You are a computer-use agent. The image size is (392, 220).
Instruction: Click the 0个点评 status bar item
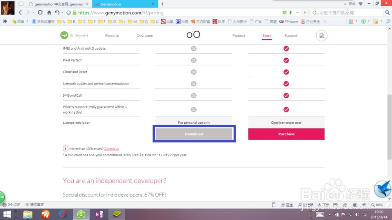[11, 205]
